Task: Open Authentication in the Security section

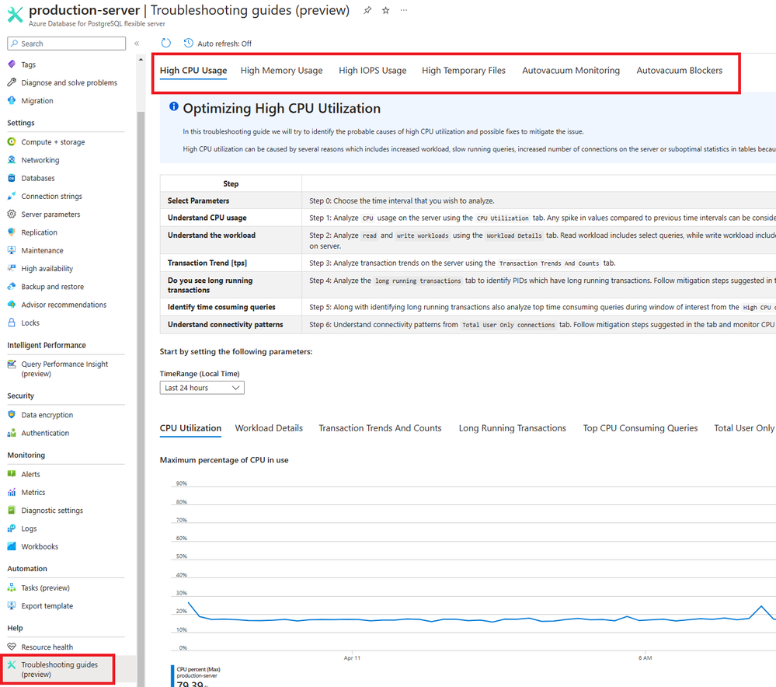Action: tap(45, 433)
